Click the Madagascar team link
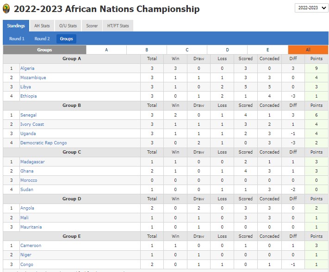 pyautogui.click(x=31, y=162)
